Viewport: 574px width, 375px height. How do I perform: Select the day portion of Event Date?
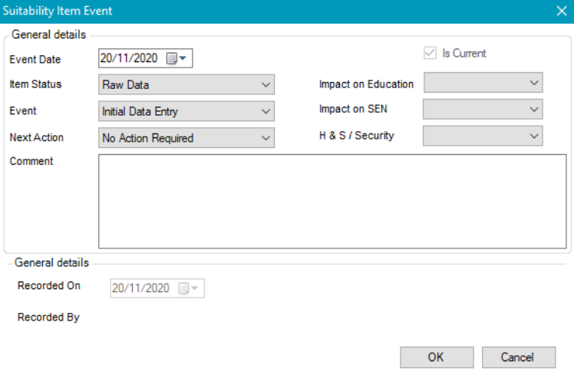[107, 58]
